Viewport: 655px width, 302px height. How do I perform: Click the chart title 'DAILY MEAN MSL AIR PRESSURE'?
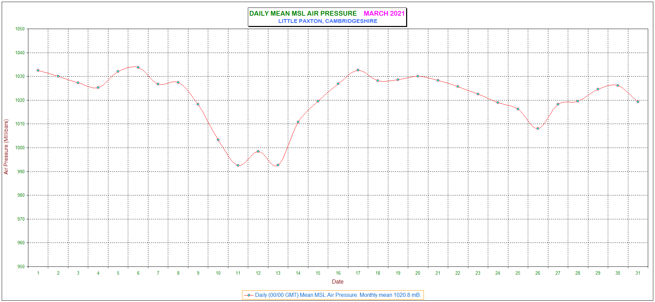point(303,13)
